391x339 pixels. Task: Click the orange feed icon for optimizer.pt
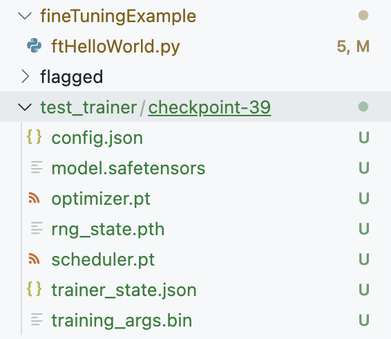tap(34, 198)
